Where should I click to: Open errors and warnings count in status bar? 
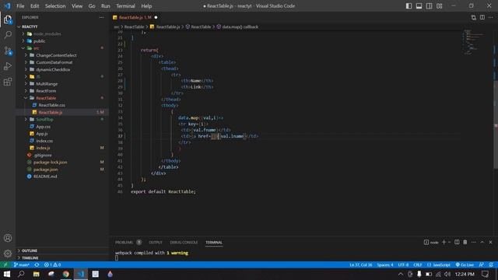52,264
